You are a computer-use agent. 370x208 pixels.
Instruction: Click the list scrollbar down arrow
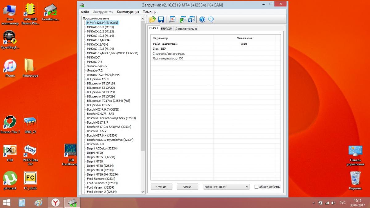[x=142, y=191]
